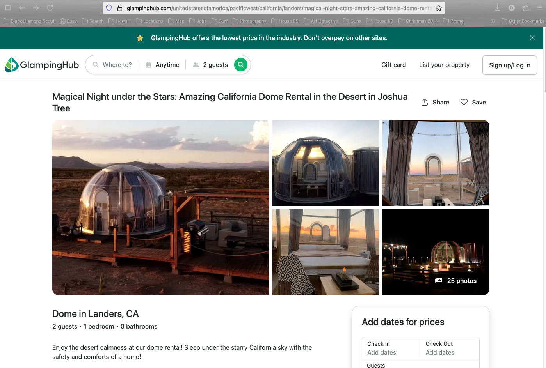Open the 25 photos gallery thumbnail

coord(456,281)
